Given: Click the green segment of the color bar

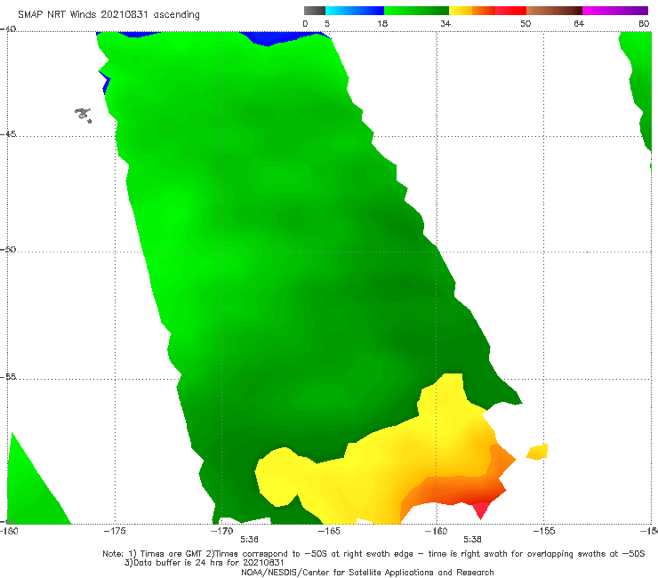Looking at the screenshot, I should tap(416, 11).
